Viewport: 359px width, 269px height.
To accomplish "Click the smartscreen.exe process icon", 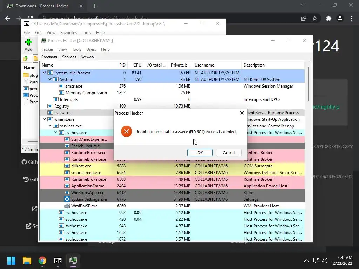I will [67, 172].
